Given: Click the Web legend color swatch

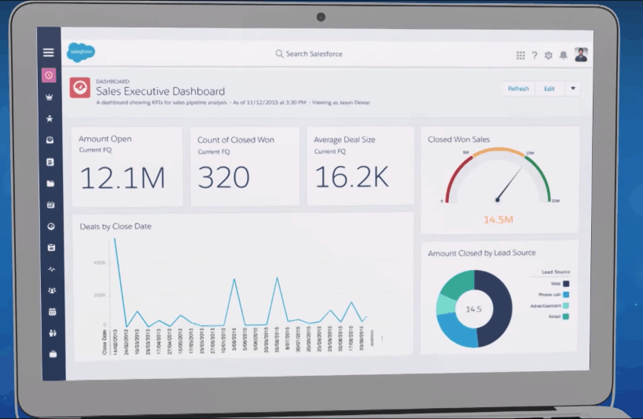Looking at the screenshot, I should [x=566, y=283].
